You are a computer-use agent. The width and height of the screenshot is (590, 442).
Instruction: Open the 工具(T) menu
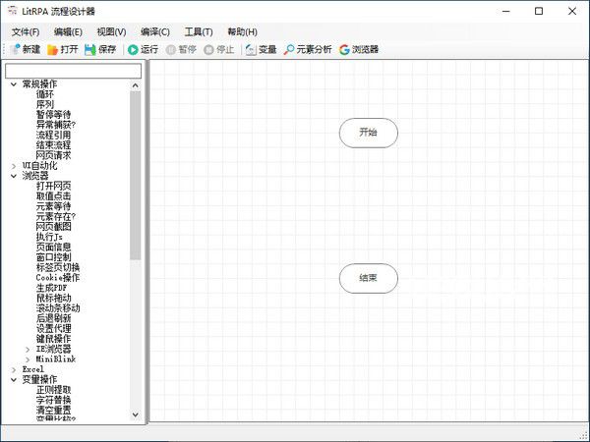[x=199, y=32]
